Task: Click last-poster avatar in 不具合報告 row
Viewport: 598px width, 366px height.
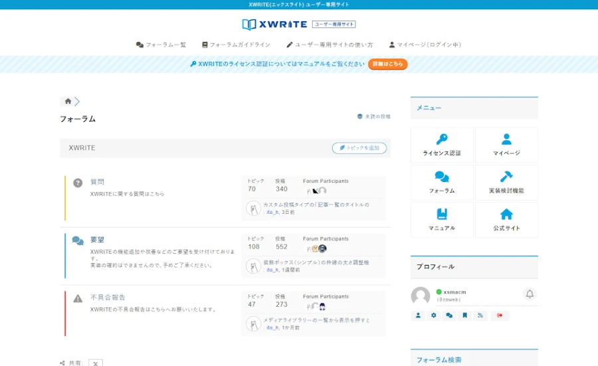Action: click(253, 324)
